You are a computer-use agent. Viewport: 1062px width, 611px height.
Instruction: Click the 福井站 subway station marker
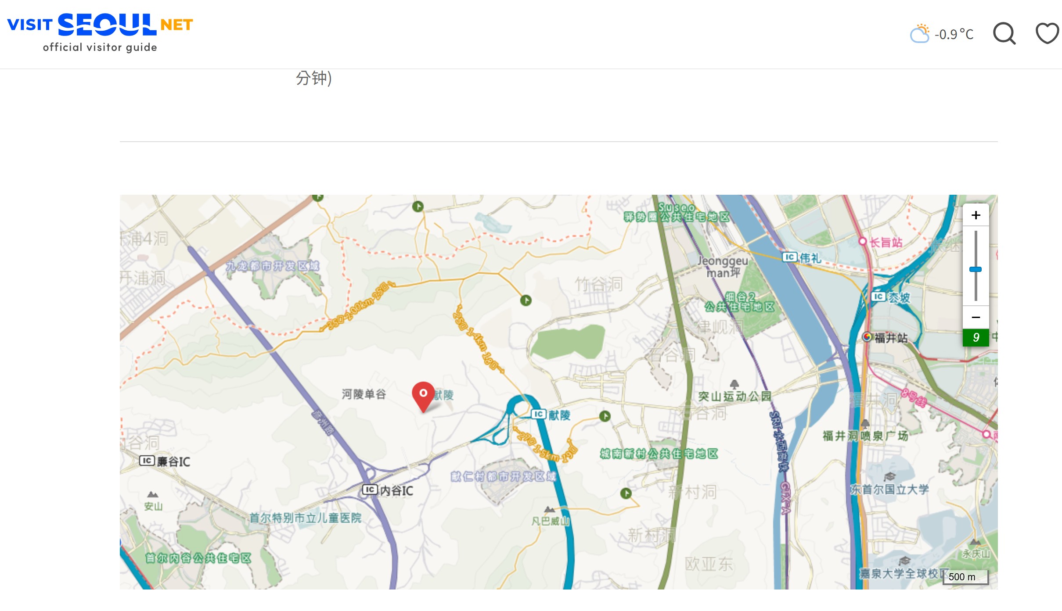(867, 337)
